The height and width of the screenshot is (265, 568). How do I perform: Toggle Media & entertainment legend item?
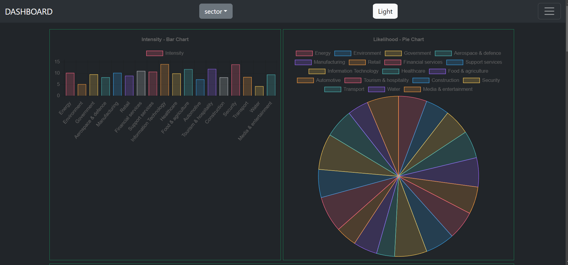[x=438, y=89]
